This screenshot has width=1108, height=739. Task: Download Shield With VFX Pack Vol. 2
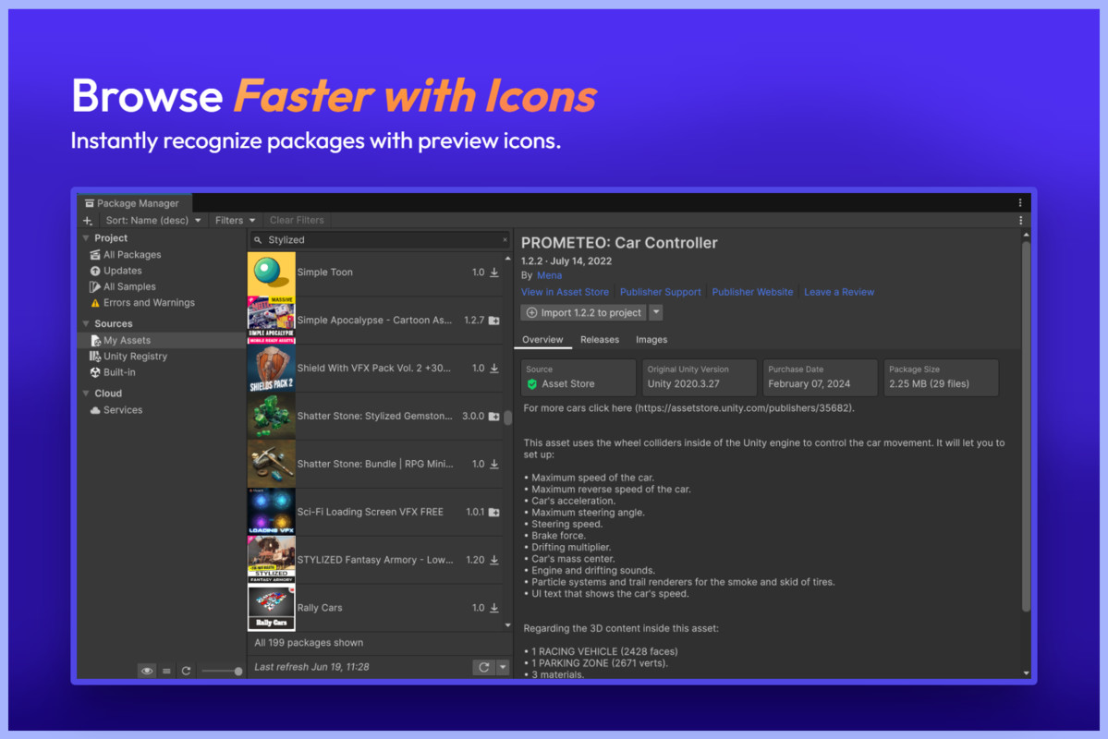494,368
